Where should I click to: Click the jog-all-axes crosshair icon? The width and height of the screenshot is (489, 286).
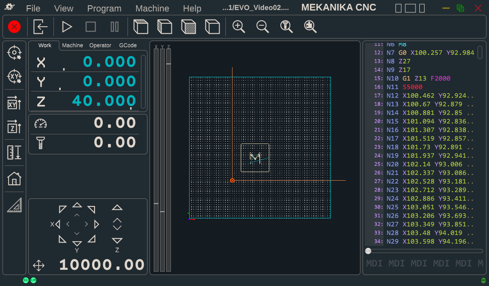(39, 266)
